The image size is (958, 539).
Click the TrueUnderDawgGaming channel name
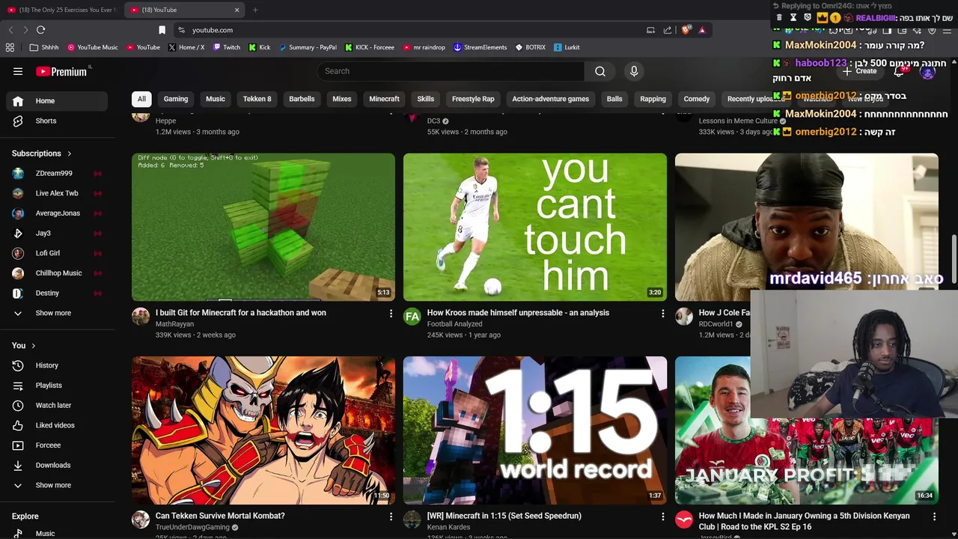click(192, 527)
